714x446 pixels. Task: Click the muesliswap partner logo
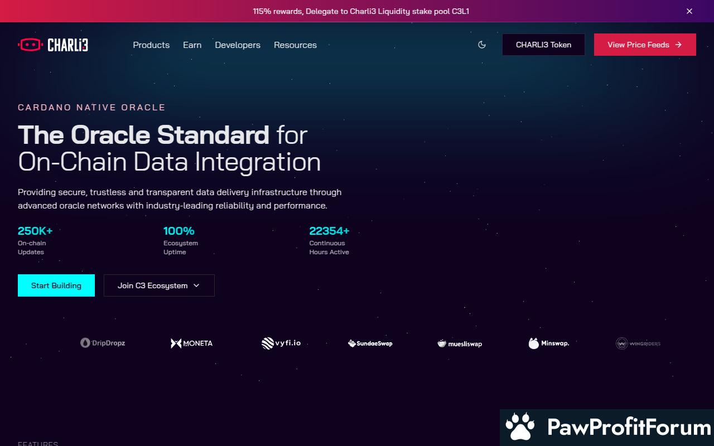460,343
